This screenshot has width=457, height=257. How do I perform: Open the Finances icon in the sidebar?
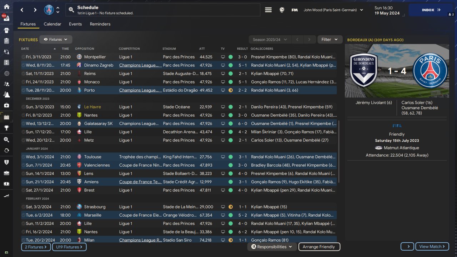pos(6,184)
